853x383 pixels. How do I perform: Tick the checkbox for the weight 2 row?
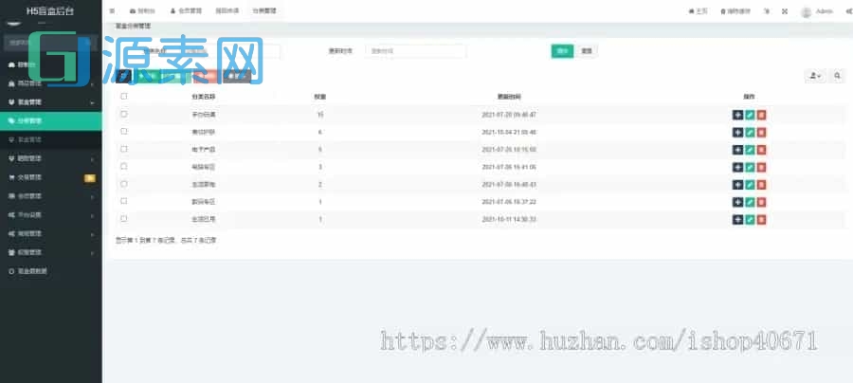(x=124, y=184)
